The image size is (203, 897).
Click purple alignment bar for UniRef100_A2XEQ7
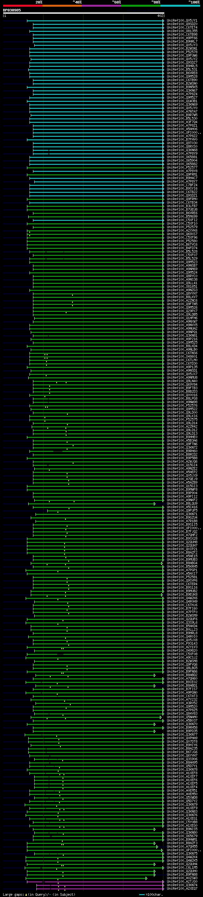click(x=100, y=888)
